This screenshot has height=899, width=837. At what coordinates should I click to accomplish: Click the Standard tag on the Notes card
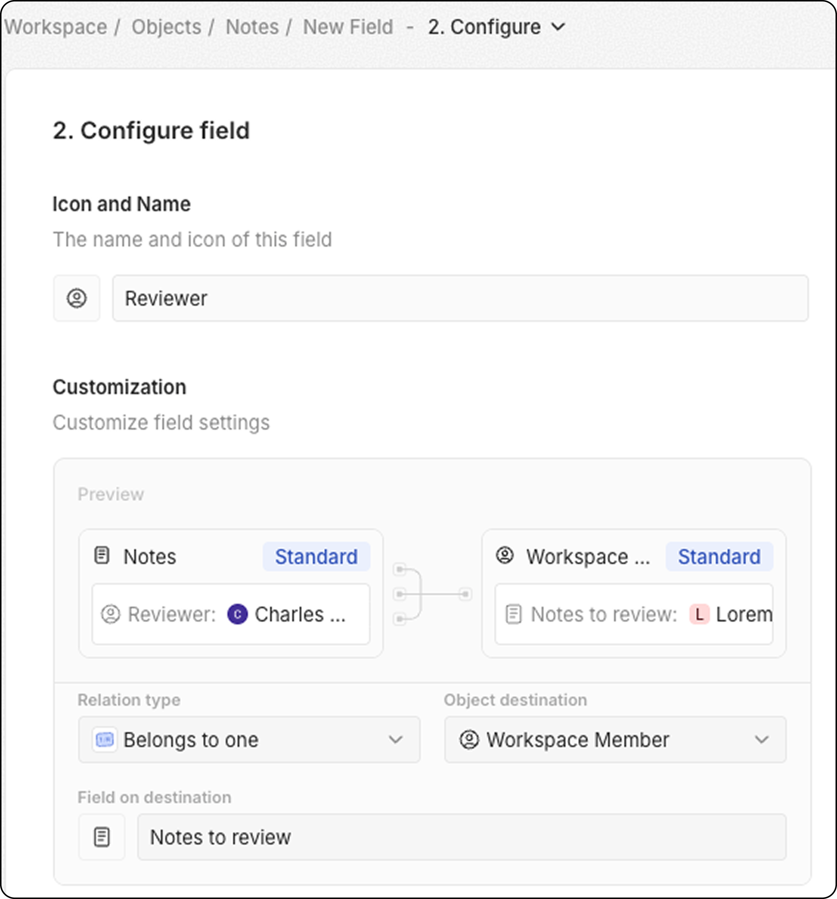[317, 557]
